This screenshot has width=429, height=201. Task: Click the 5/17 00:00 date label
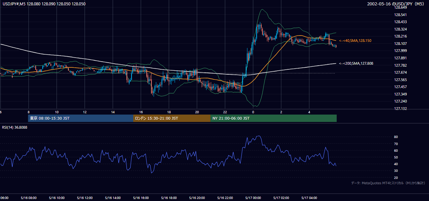pyautogui.click(x=253, y=198)
